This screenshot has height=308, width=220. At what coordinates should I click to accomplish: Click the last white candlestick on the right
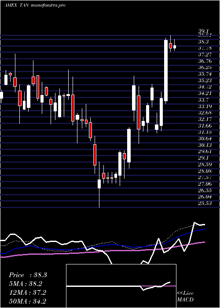pyautogui.click(x=174, y=47)
